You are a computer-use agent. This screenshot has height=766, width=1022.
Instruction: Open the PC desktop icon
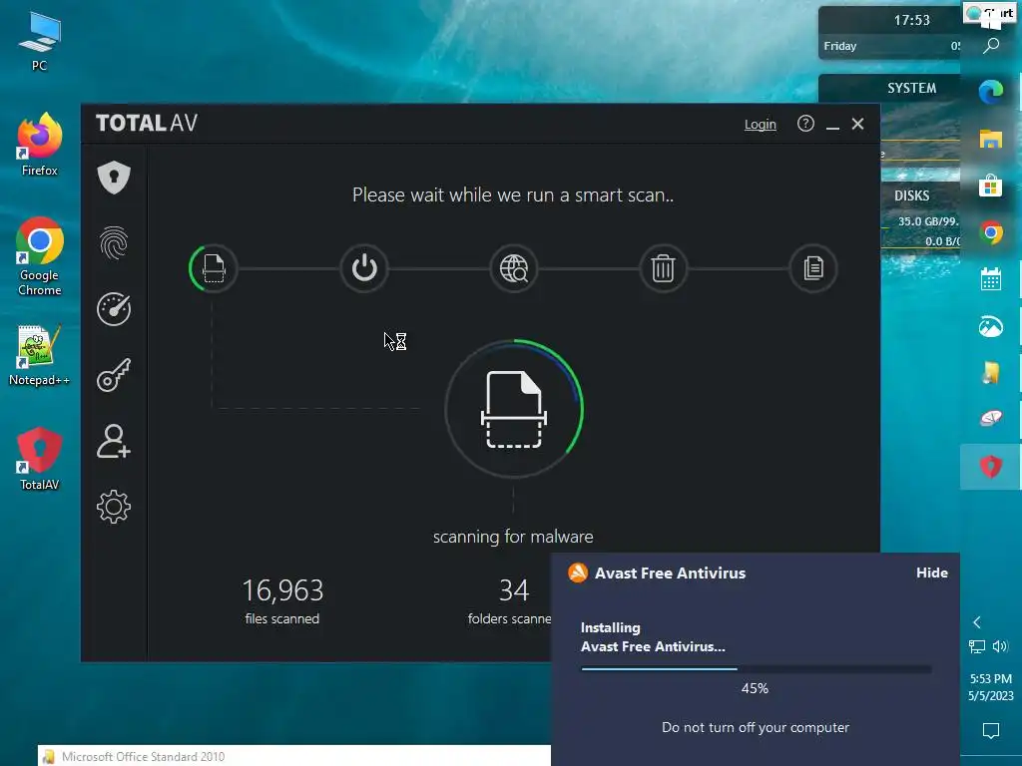click(x=39, y=42)
